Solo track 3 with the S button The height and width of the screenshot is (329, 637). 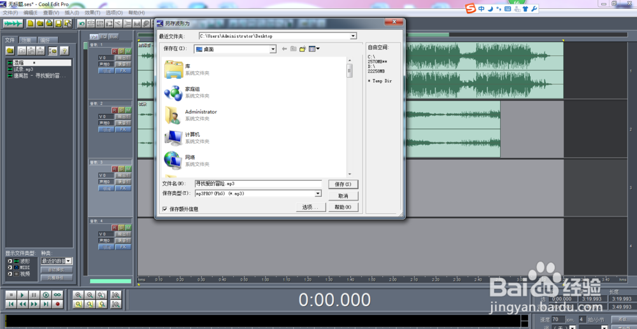click(122, 169)
